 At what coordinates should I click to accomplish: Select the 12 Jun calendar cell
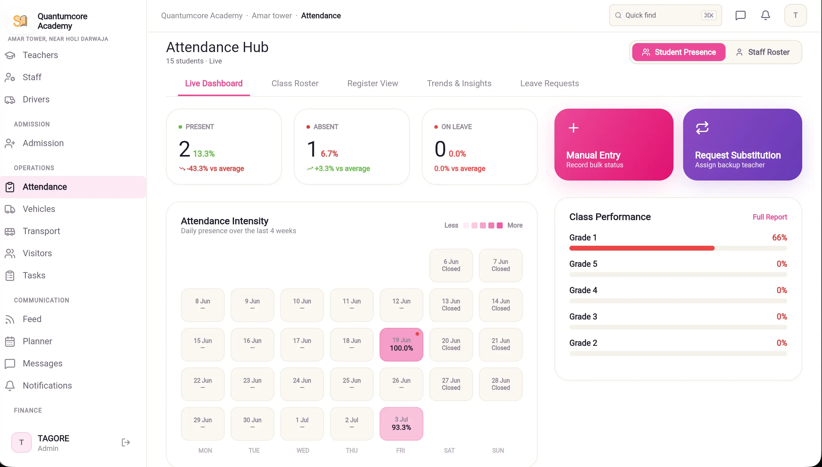tap(401, 305)
